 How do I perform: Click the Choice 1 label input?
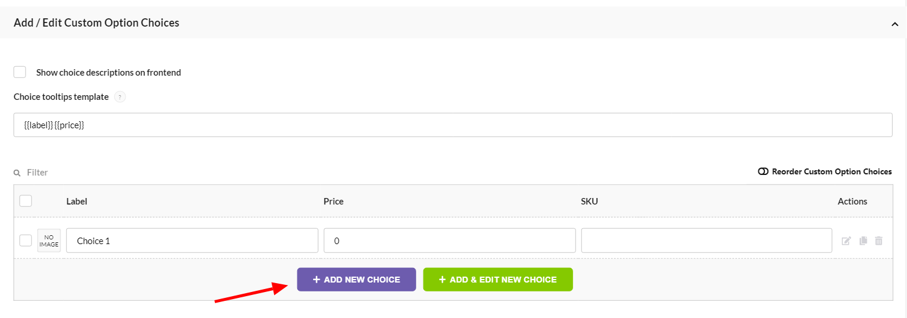[192, 241]
